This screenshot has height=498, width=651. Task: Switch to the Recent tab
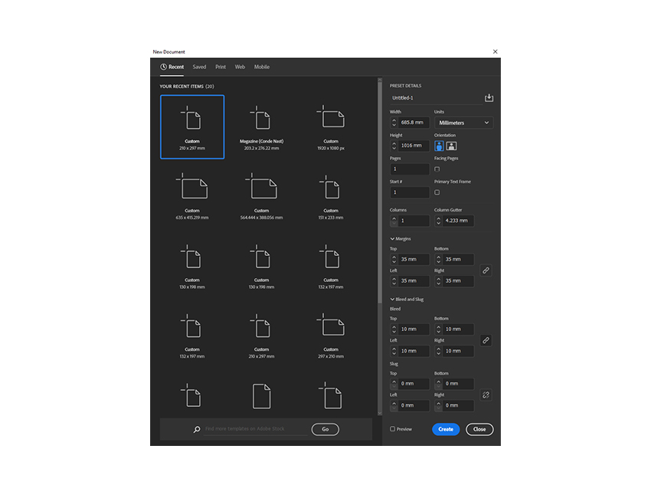[172, 67]
